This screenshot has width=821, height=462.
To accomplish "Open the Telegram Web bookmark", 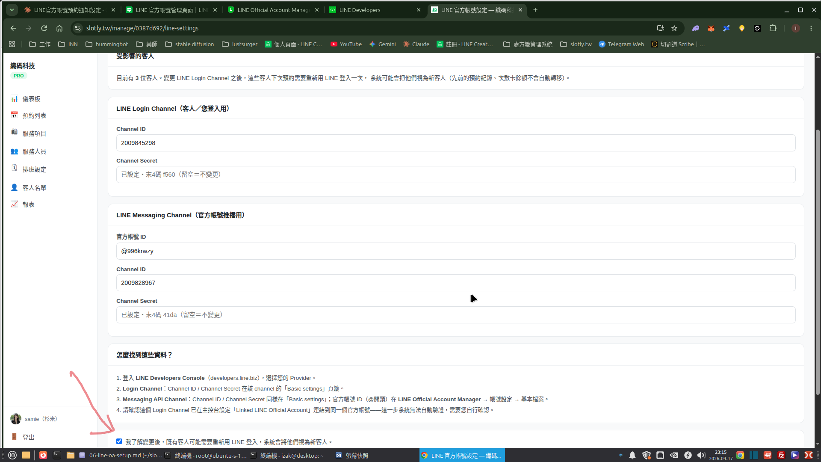I will pyautogui.click(x=621, y=44).
